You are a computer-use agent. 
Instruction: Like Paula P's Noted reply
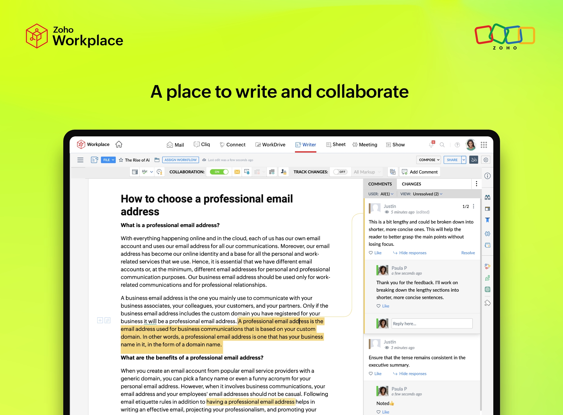383,412
